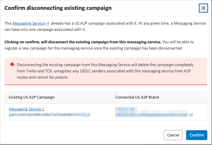Open the Messaging Service 1 campaign link

point(26,109)
